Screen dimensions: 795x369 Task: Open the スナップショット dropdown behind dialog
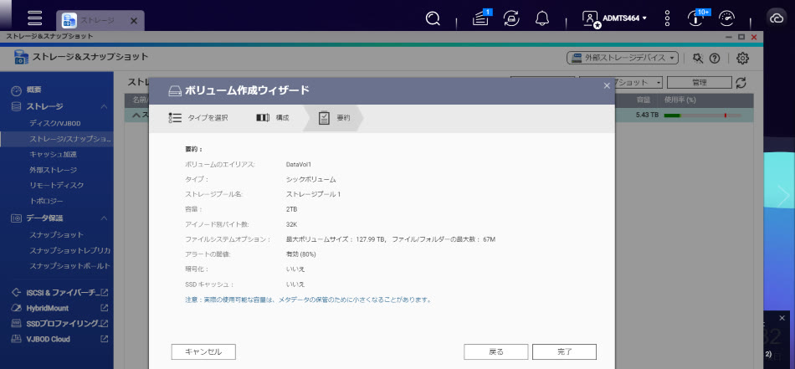(x=639, y=82)
